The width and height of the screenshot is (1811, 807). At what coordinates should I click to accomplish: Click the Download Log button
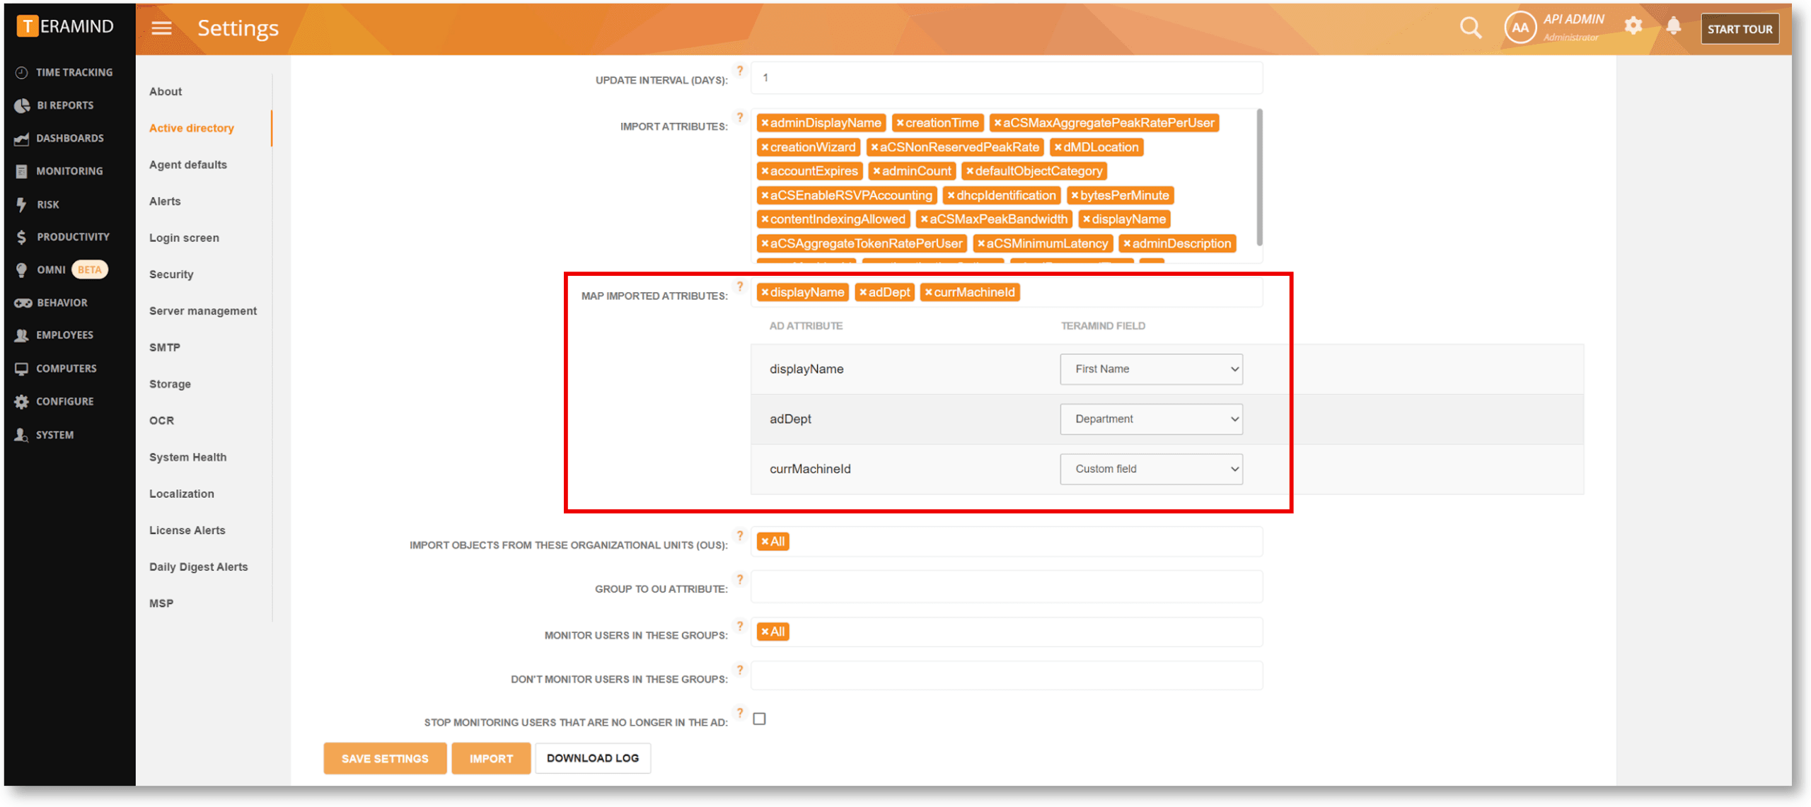tap(592, 758)
